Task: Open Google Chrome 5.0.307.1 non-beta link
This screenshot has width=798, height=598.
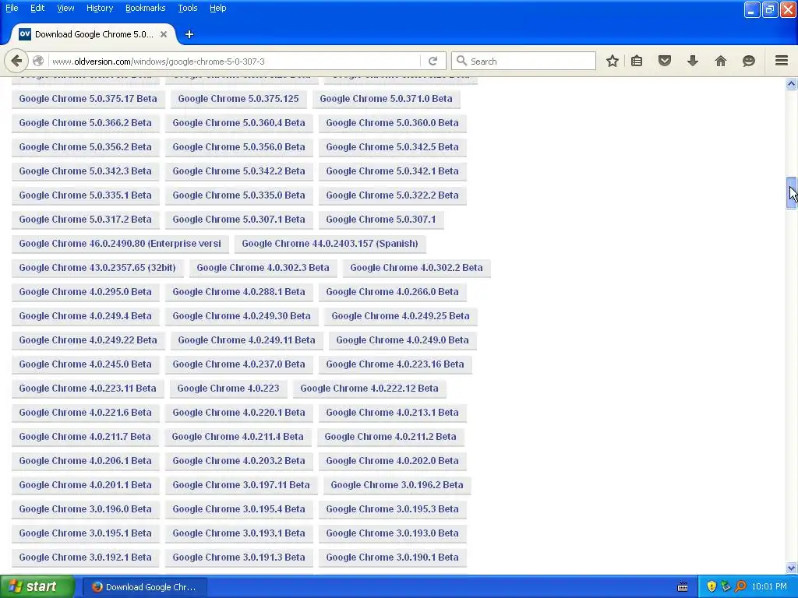Action: tap(381, 219)
